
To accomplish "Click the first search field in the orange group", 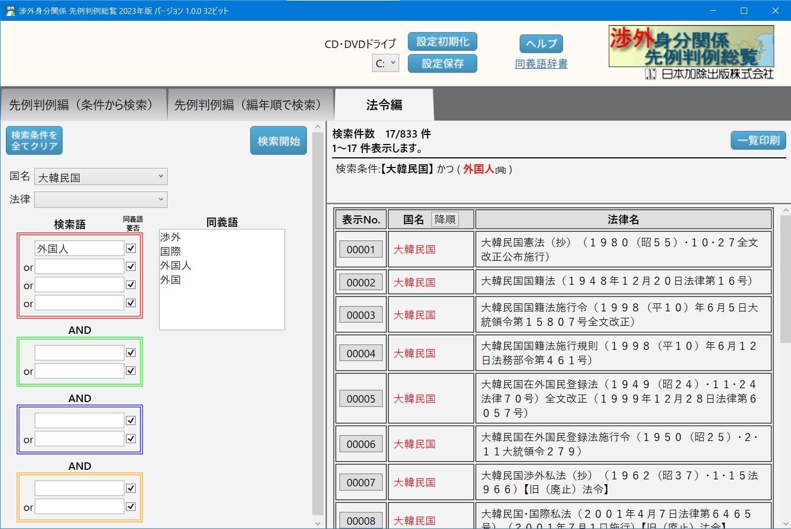I will coord(80,488).
